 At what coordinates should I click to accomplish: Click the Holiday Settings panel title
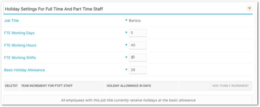coord(54,9)
